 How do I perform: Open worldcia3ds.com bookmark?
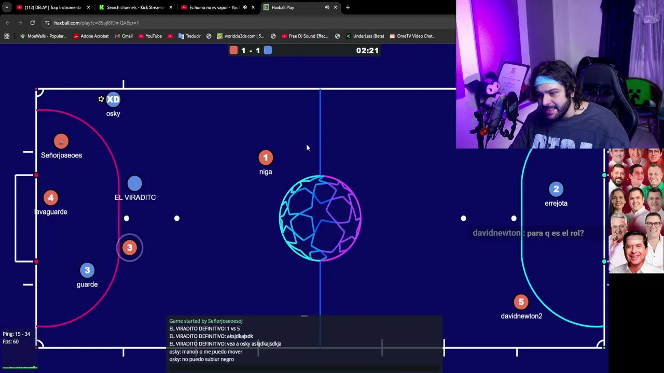[240, 36]
